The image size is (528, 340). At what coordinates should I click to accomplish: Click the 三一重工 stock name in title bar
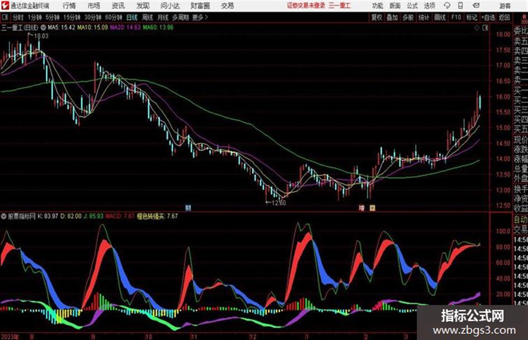(340, 6)
